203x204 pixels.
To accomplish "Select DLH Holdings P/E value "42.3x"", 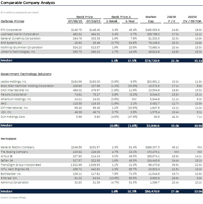I will pyautogui.click(x=175, y=117).
